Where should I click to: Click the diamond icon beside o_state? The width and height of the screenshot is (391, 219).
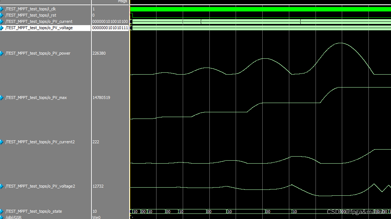(x=3, y=211)
